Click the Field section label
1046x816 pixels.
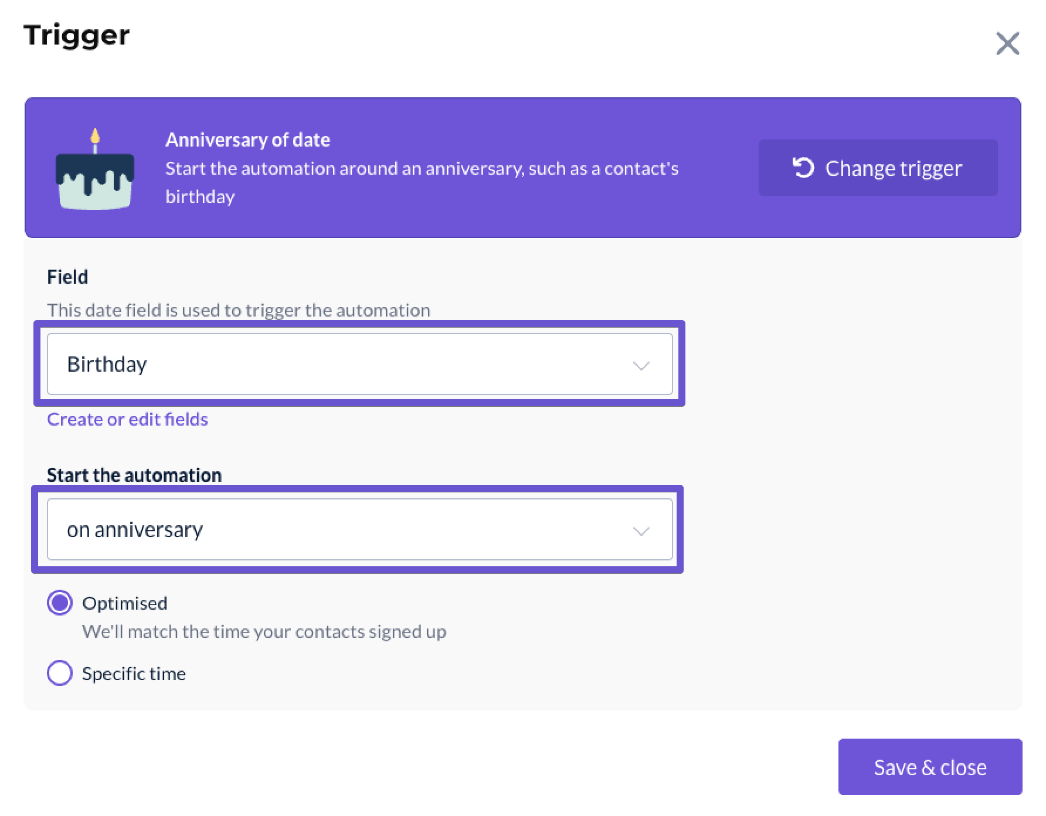(67, 277)
